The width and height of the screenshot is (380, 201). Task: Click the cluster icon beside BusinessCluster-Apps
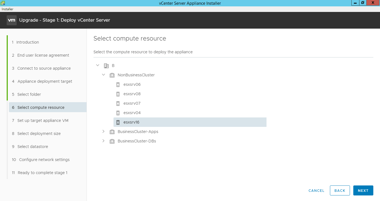click(x=112, y=131)
